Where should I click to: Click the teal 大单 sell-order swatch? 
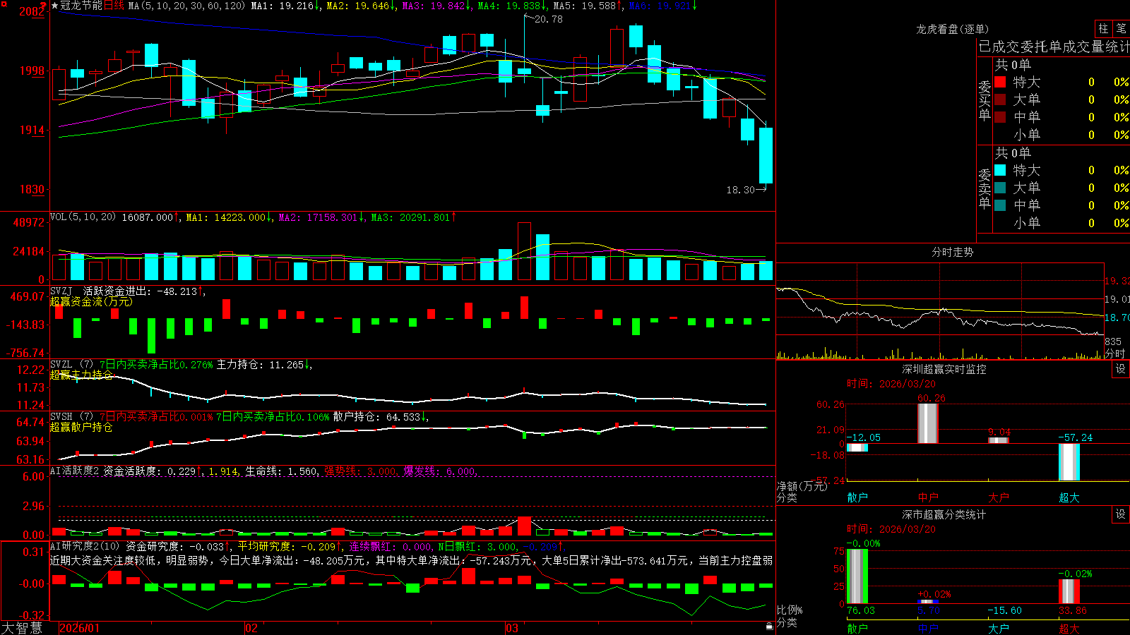(x=1000, y=188)
